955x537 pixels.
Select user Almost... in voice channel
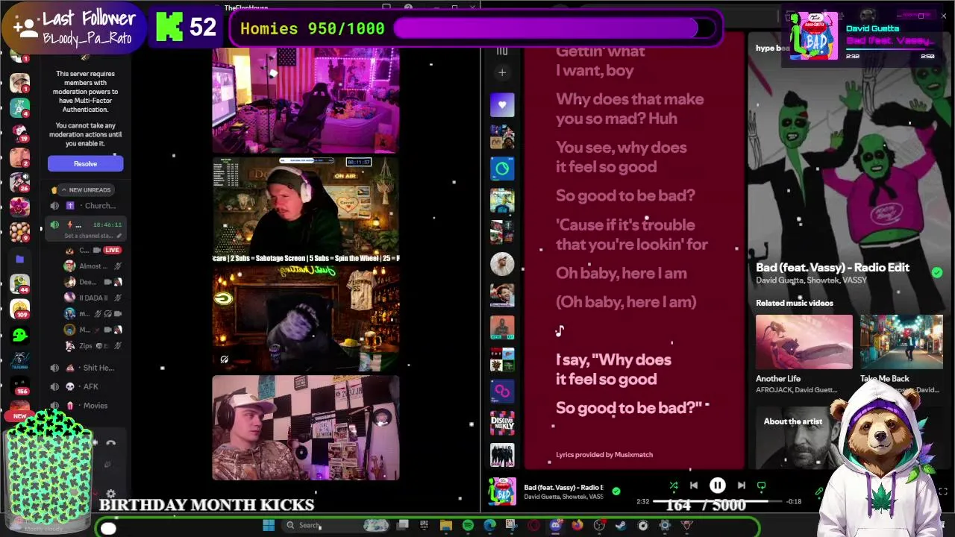(93, 266)
